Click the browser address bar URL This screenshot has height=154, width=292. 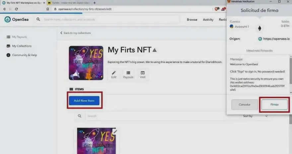(x=85, y=9)
